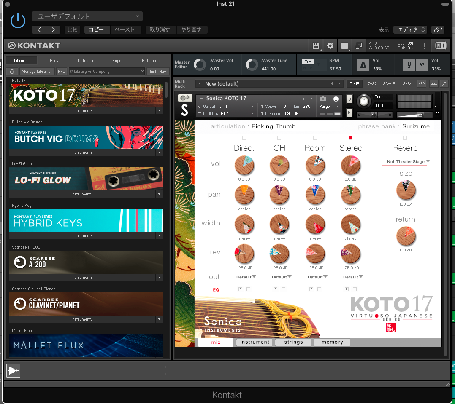Adjust the Direct vol knob
The height and width of the screenshot is (404, 455).
click(x=244, y=166)
